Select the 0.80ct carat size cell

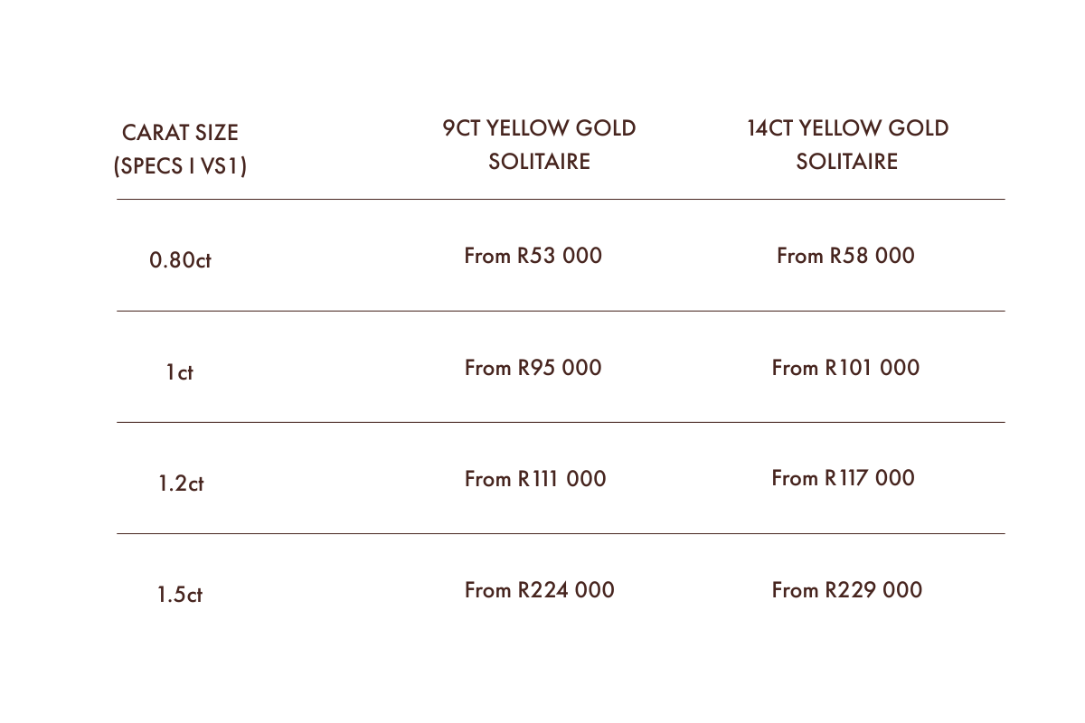180,260
